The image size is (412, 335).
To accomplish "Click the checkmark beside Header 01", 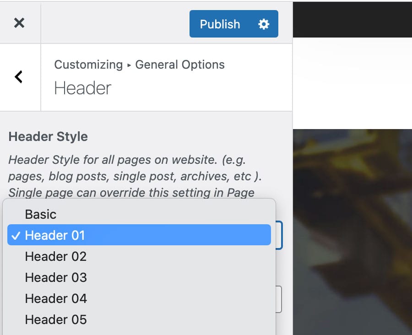I will (x=16, y=235).
